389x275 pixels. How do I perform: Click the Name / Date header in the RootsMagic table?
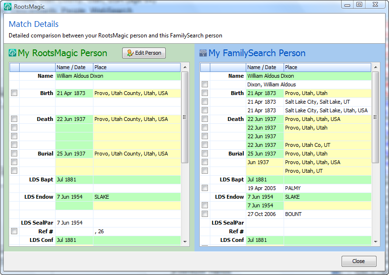[x=74, y=67]
